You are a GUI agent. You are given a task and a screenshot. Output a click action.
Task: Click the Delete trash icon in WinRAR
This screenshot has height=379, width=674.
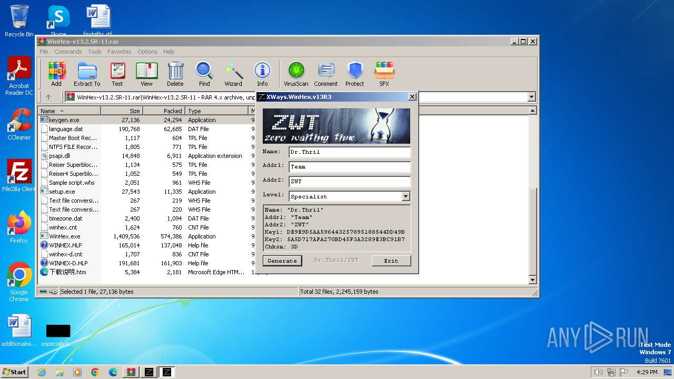coord(175,74)
